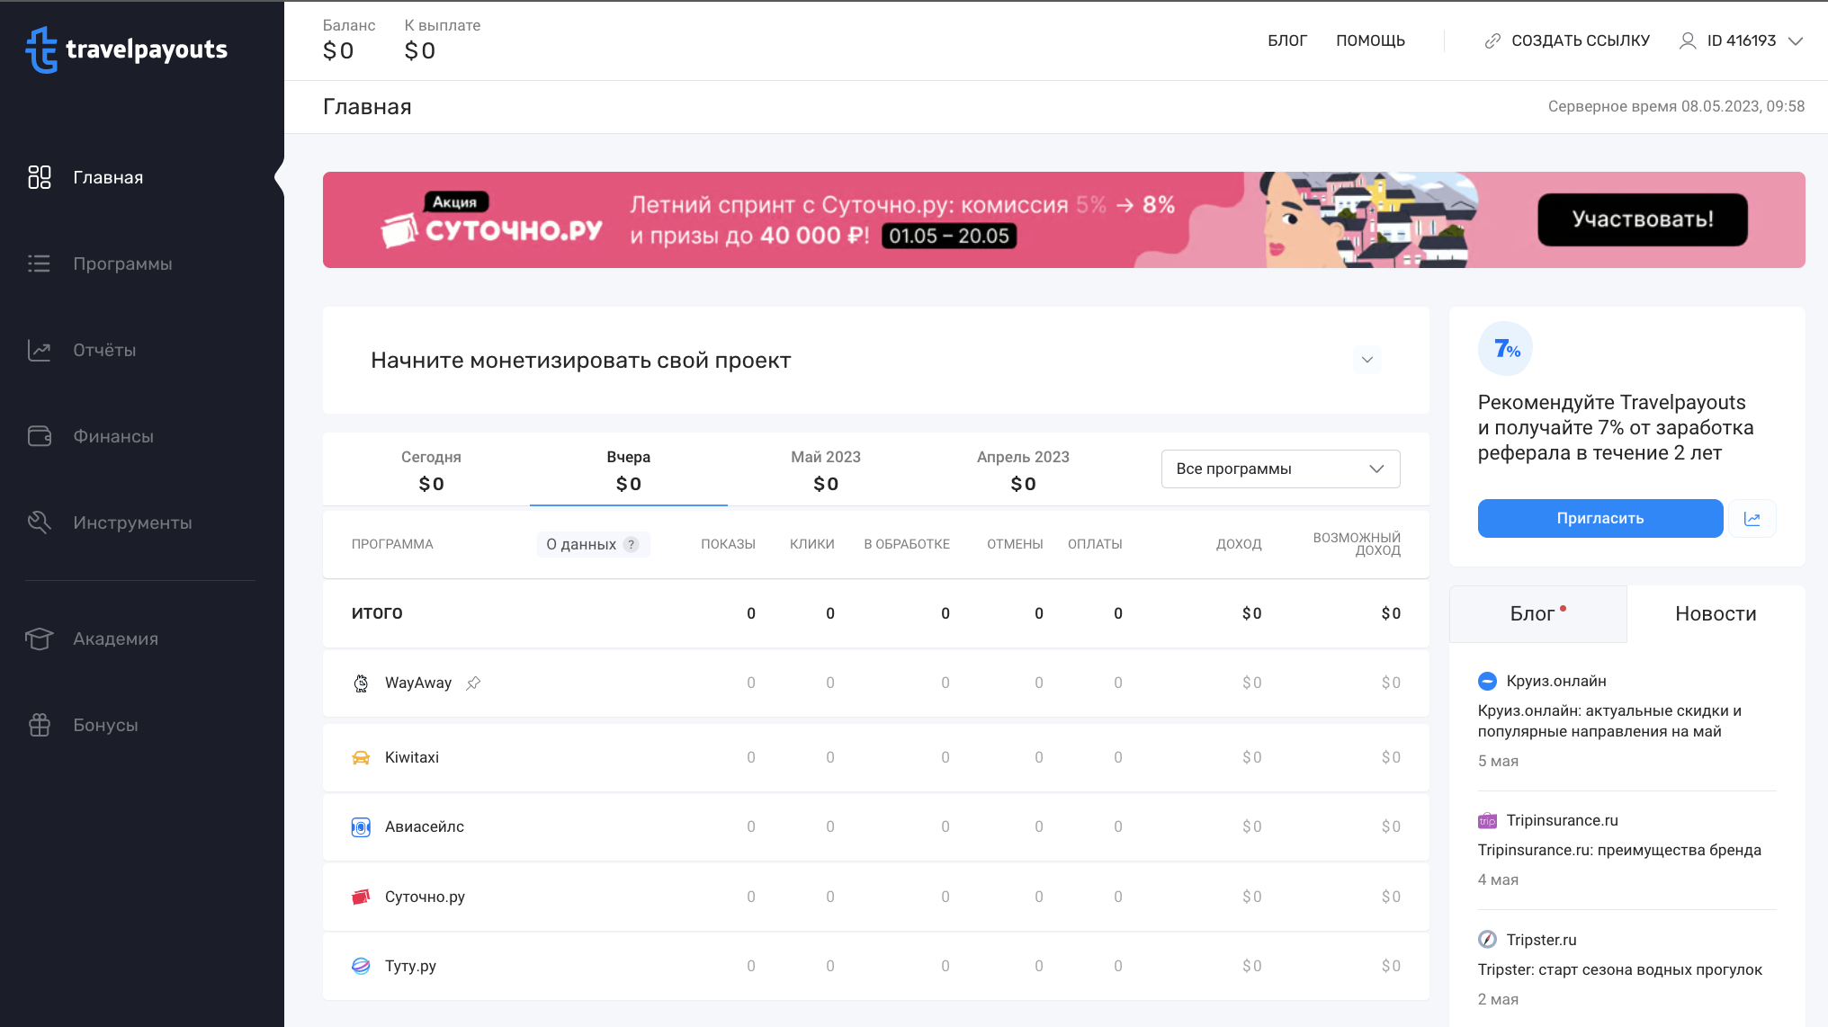Open the Суточно.ру program row name
This screenshot has width=1828, height=1027.
pos(425,897)
